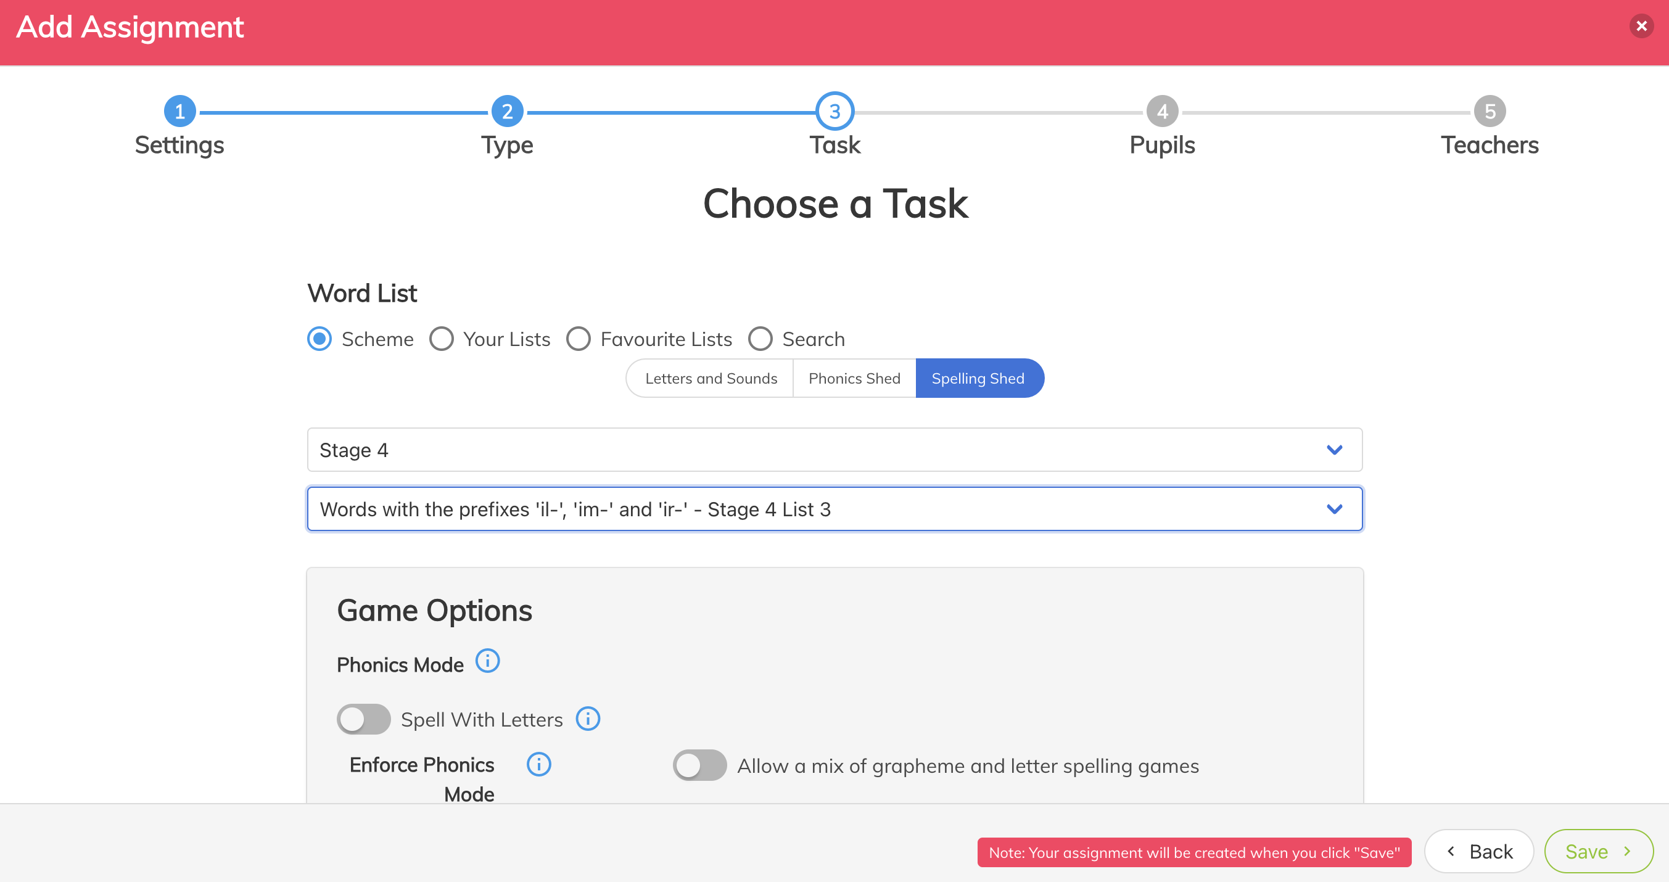Open the Stage 4 List 3 word list dropdown
Screen dimensions: 1669x882
tap(834, 509)
